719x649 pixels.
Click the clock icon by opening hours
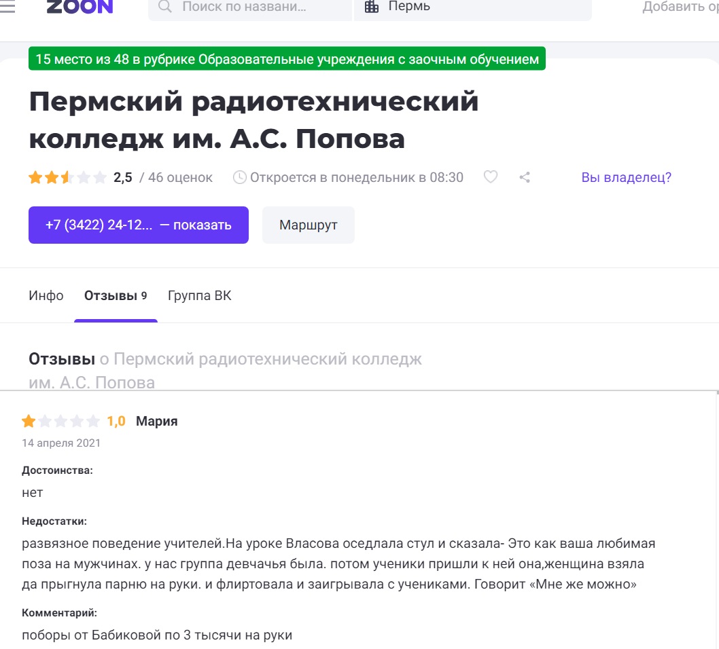240,177
